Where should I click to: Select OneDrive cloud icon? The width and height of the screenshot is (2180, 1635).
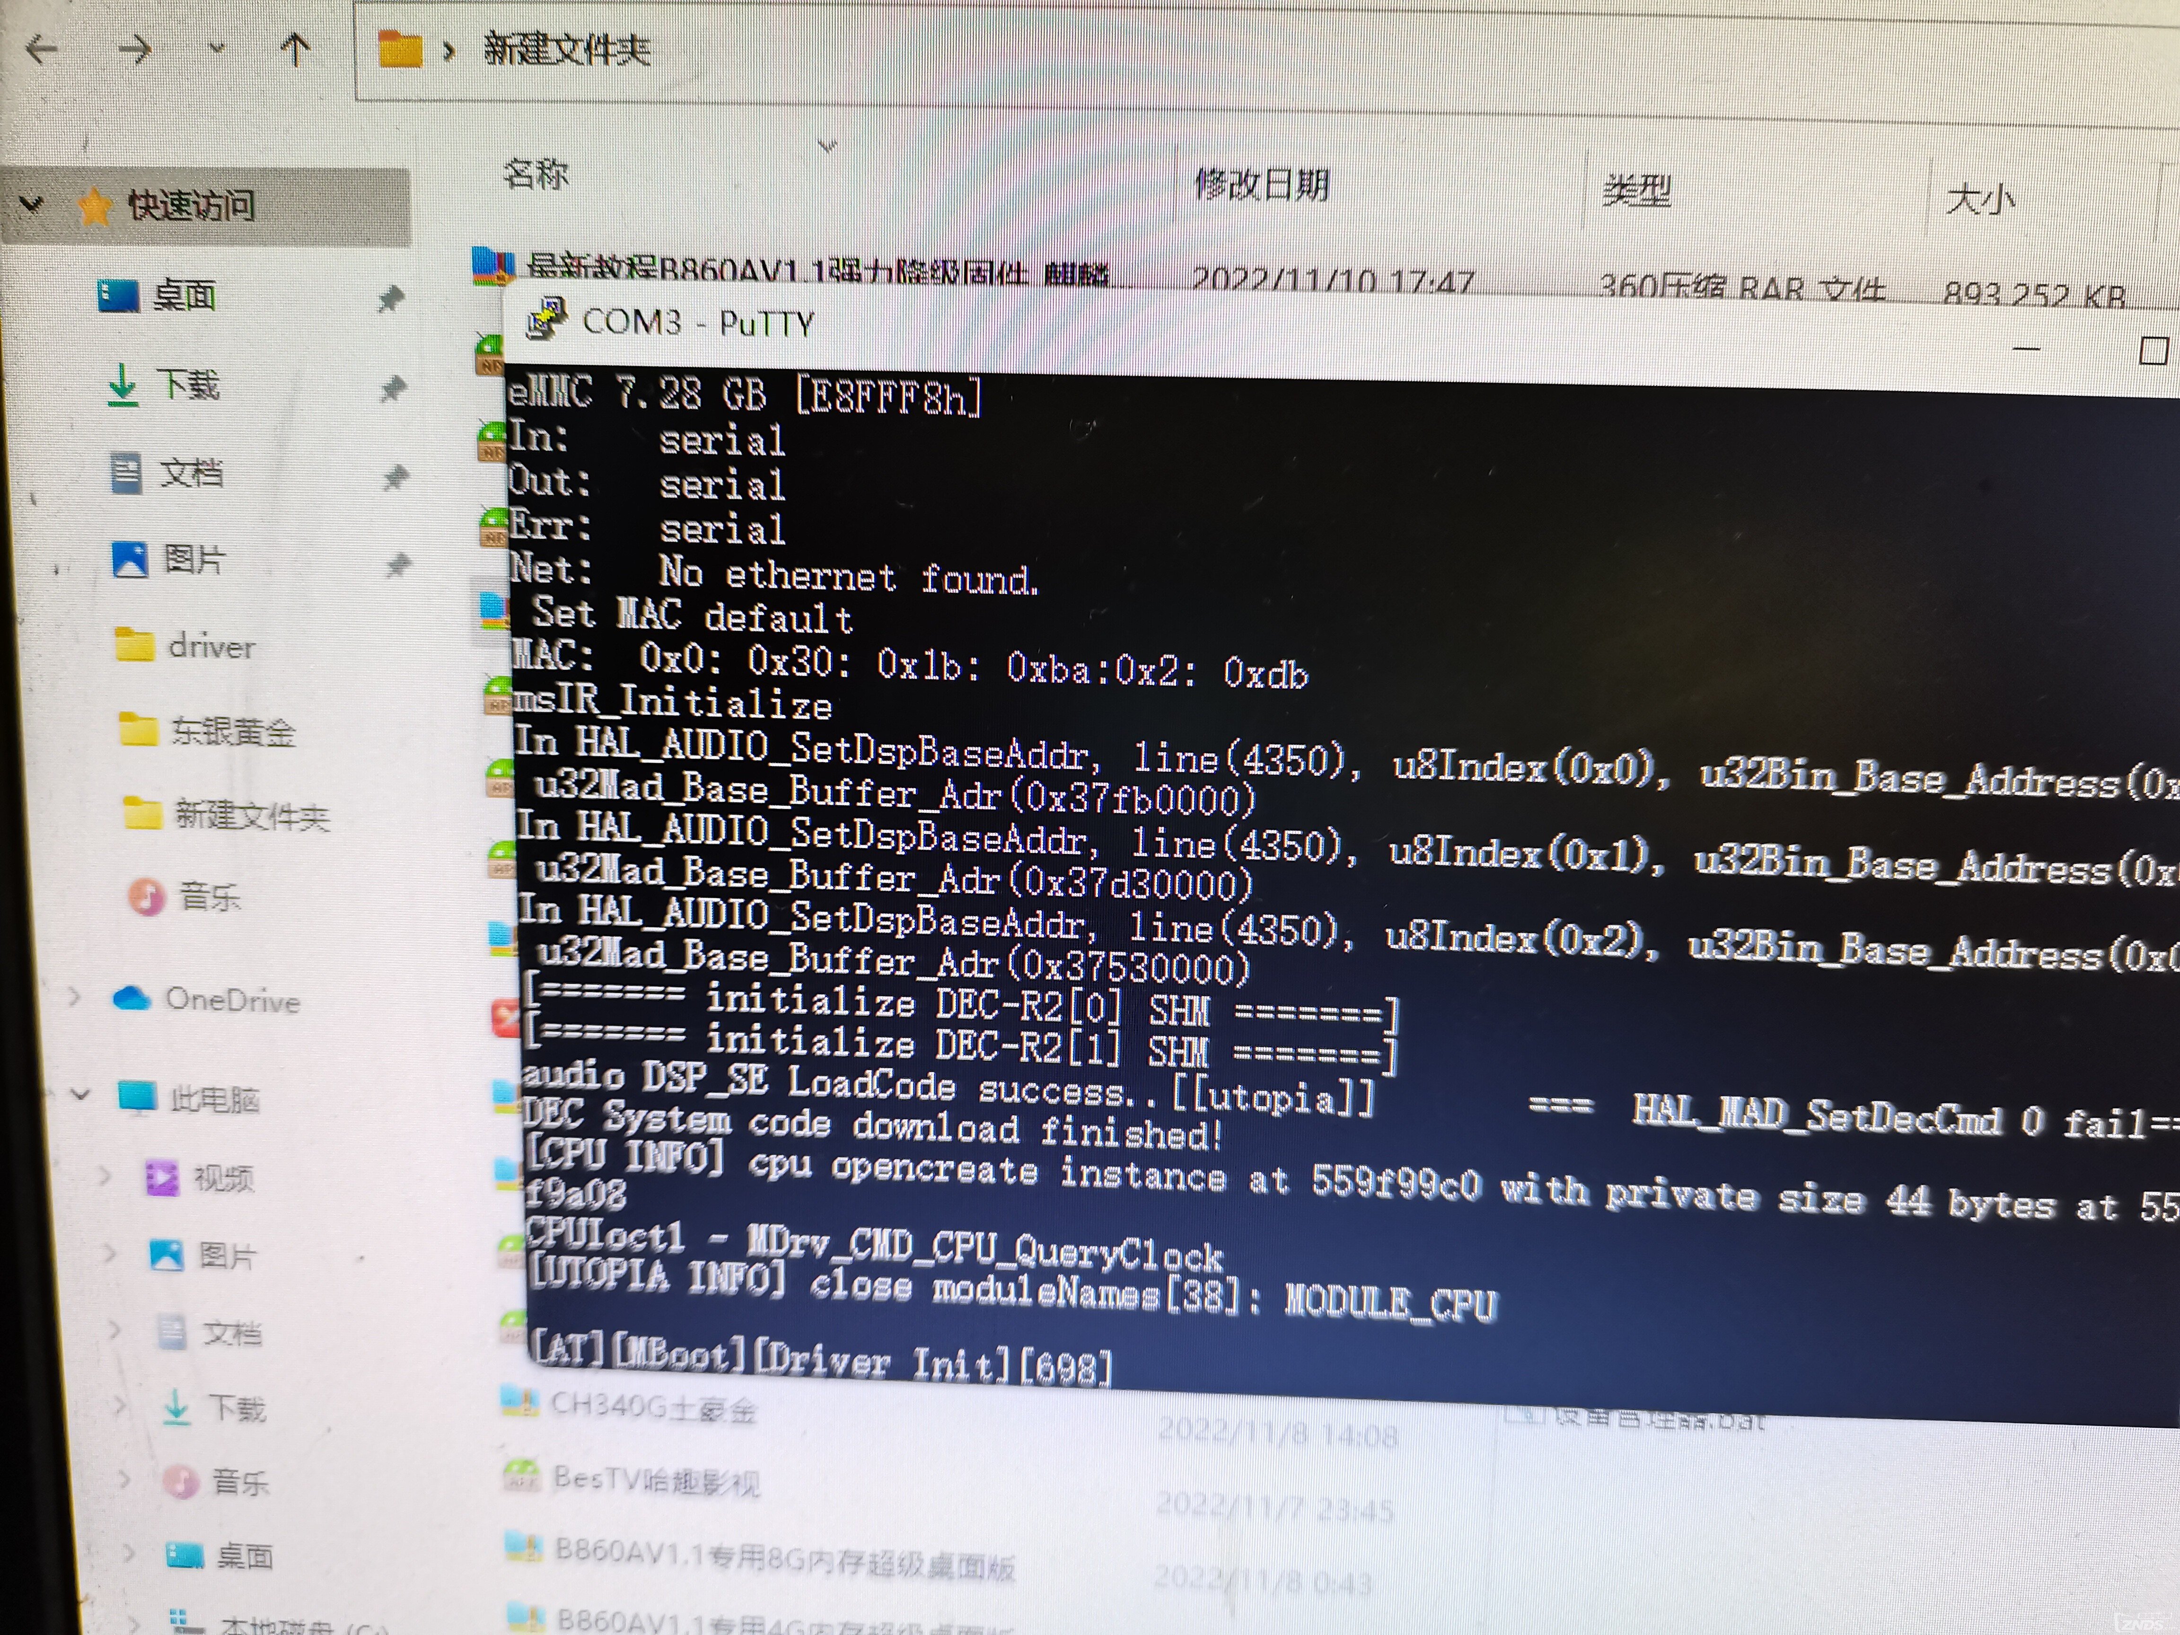coord(131,998)
